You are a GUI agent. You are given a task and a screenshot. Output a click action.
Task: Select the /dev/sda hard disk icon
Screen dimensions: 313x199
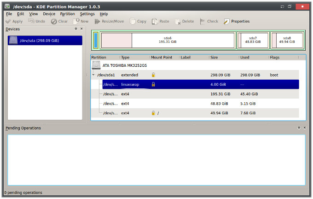(13, 41)
